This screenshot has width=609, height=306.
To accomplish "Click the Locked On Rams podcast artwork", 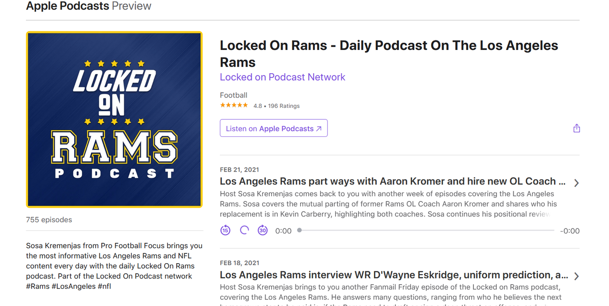I will [114, 120].
